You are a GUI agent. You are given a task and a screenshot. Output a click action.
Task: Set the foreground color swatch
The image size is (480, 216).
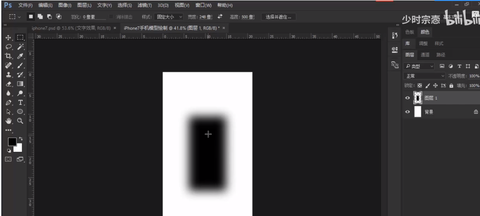pos(12,142)
